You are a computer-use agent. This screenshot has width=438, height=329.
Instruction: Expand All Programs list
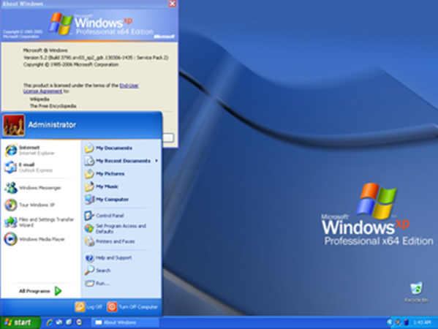pyautogui.click(x=40, y=291)
